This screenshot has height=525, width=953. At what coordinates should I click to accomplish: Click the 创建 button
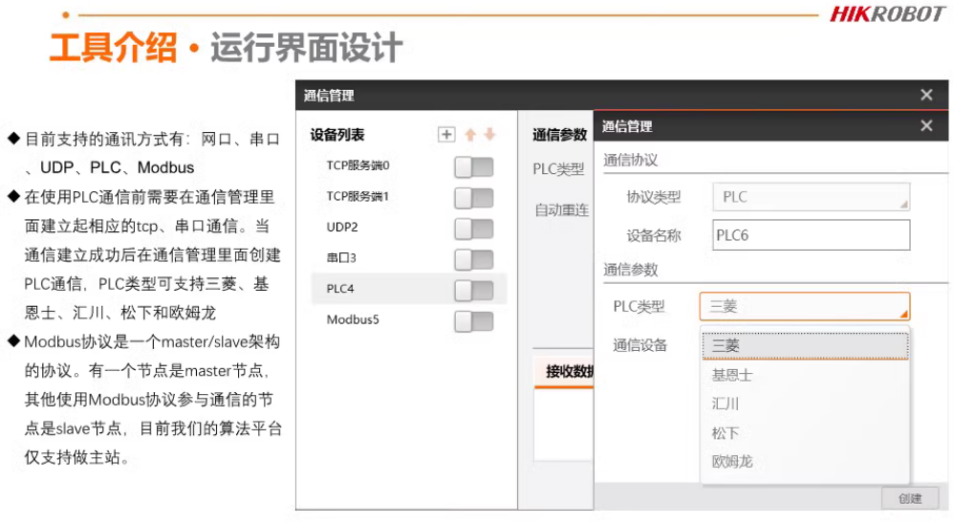pos(910,498)
